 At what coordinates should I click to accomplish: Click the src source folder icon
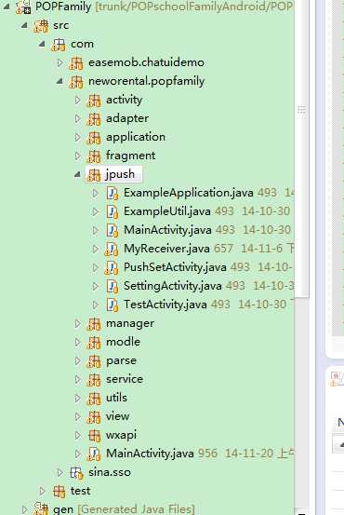[x=41, y=26]
